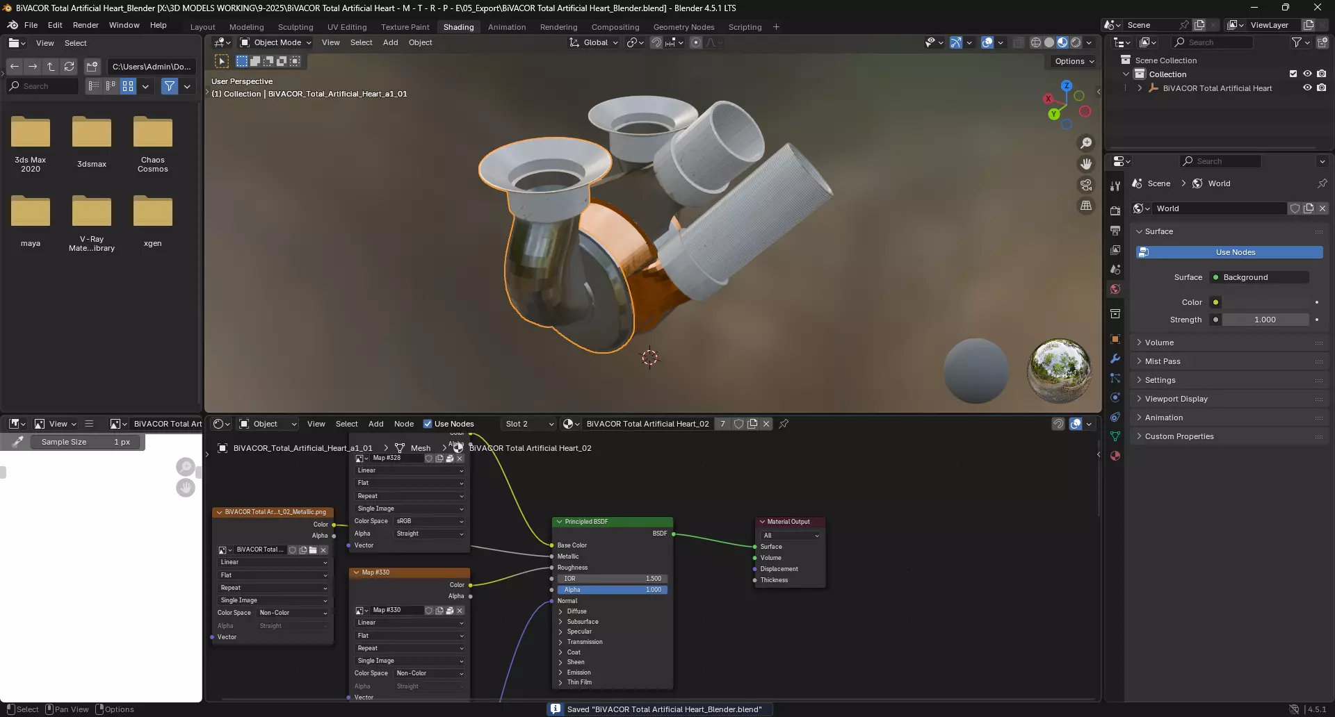Expand the BiVACOR Total Artificial Heart tree item

tap(1140, 88)
